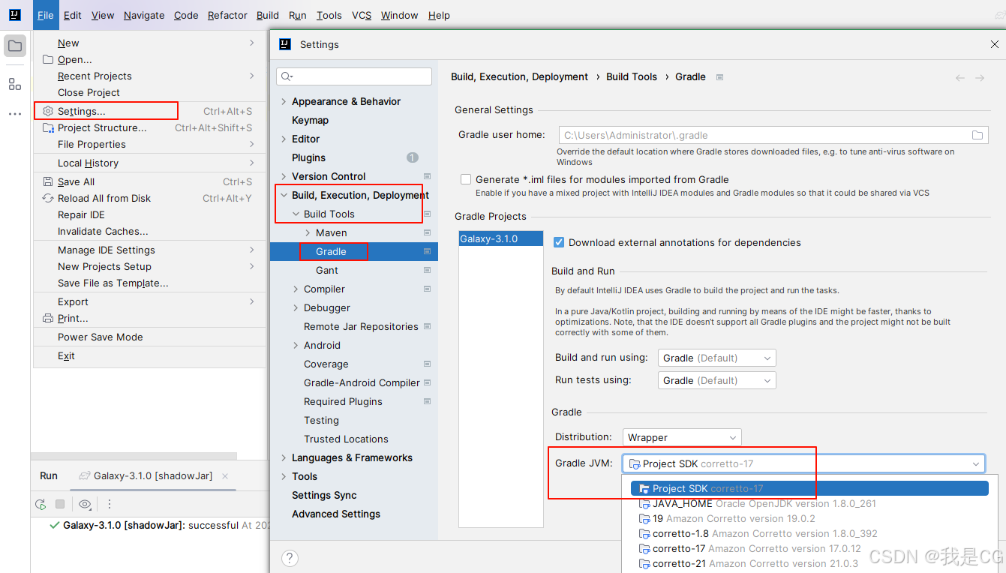Screen dimensions: 1006x573
Task: Click the Back arrow in Settings header
Action: (960, 77)
